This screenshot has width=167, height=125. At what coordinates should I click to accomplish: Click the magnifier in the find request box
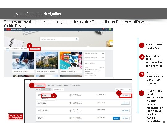(130, 90)
